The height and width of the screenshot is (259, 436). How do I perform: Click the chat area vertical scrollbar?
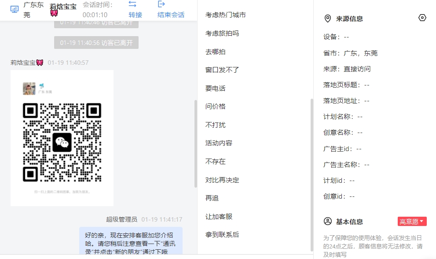(x=196, y=144)
